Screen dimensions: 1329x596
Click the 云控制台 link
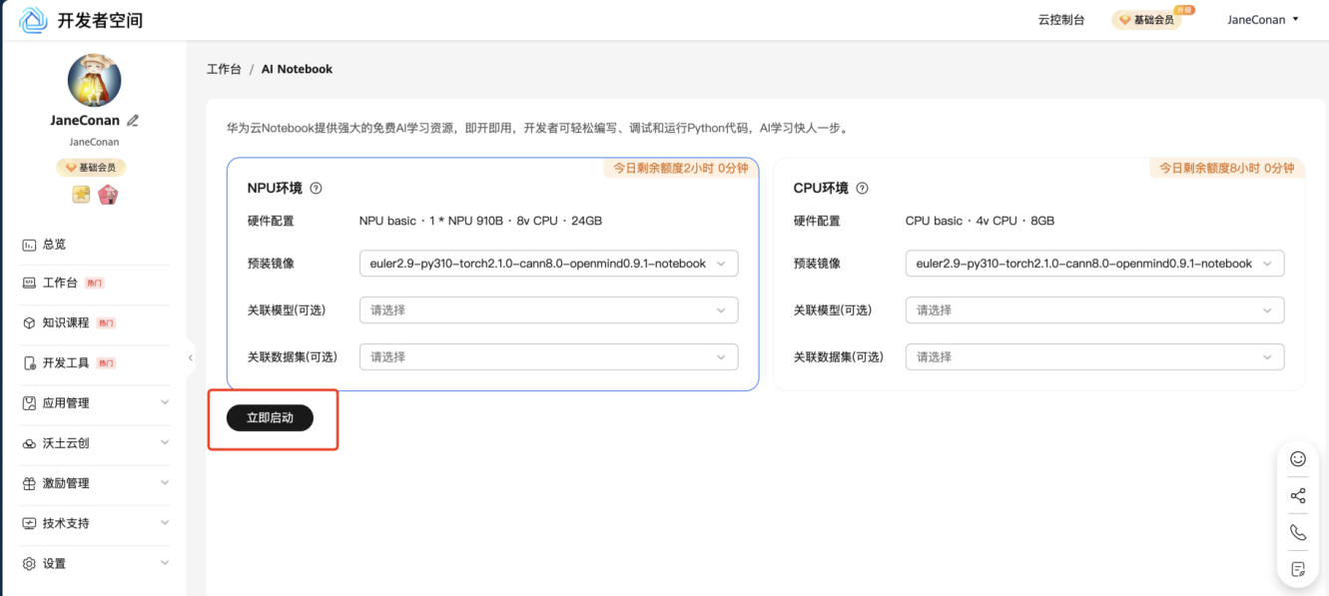1061,20
